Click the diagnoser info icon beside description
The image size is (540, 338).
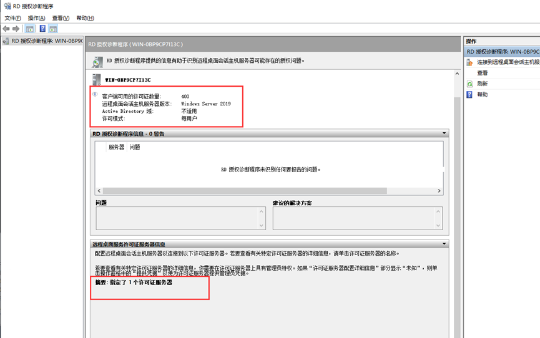click(97, 62)
